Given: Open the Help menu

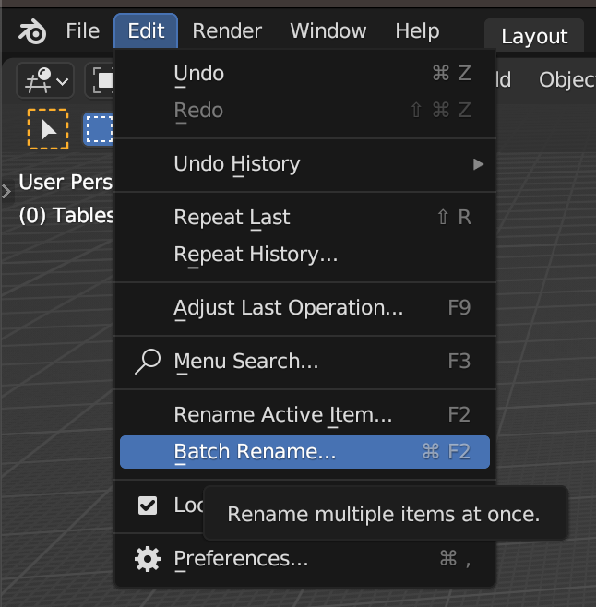Looking at the screenshot, I should click(417, 31).
